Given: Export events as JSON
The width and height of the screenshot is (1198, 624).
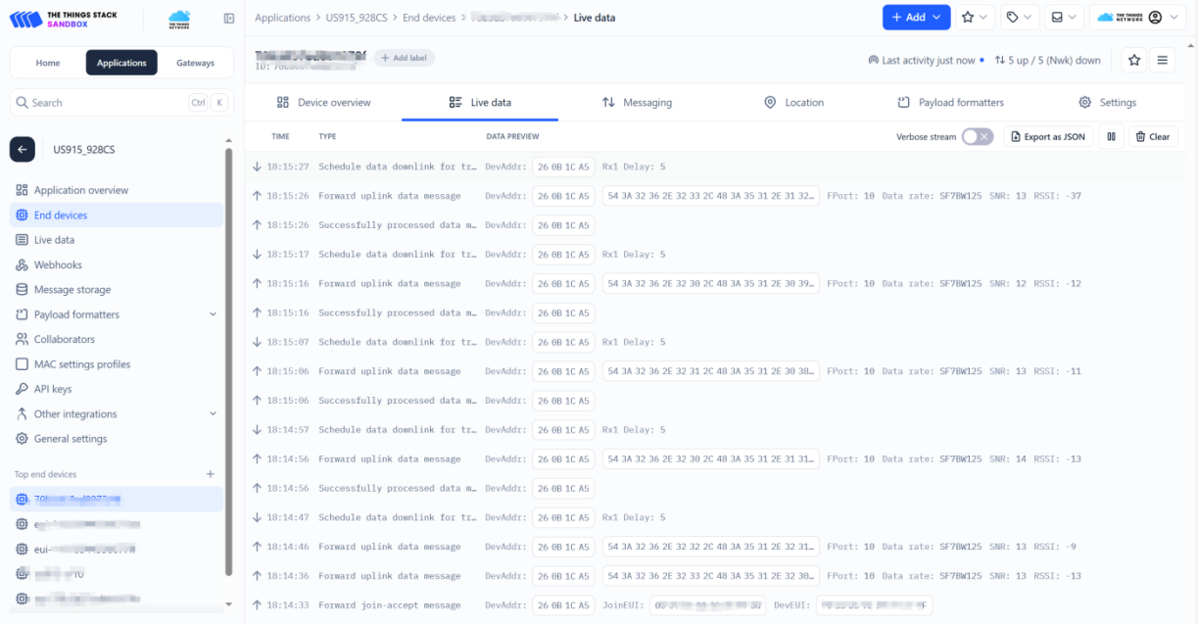Looking at the screenshot, I should pos(1048,137).
